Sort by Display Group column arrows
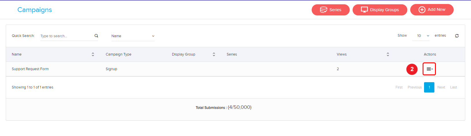Viewport: 471px width, 136px height. [x=214, y=54]
